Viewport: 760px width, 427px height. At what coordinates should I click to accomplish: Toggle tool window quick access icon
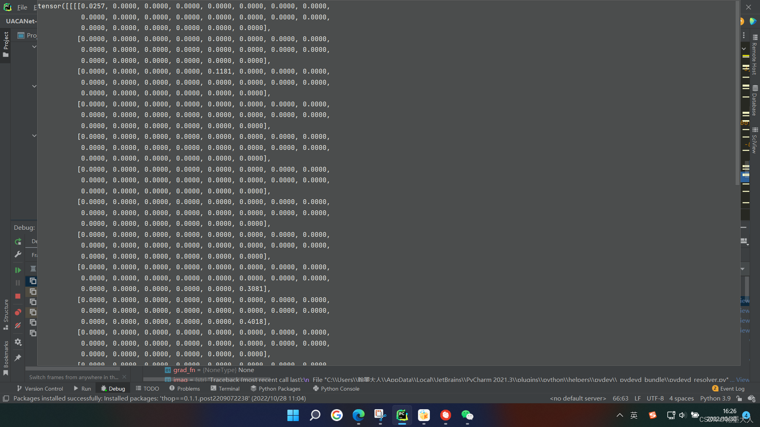click(6, 399)
